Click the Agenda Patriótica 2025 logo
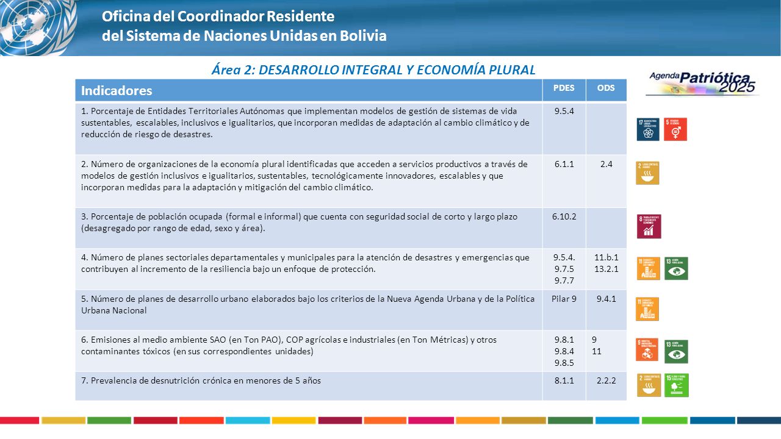This screenshot has height=439, width=781. tap(704, 84)
